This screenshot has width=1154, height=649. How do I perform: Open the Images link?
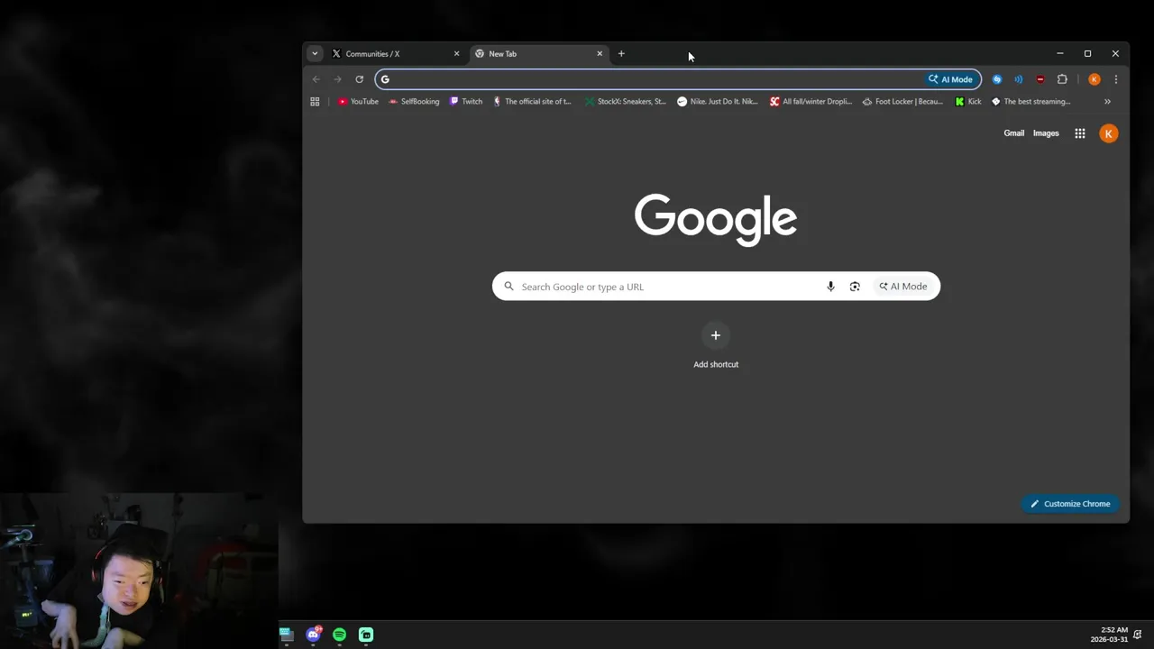point(1046,133)
